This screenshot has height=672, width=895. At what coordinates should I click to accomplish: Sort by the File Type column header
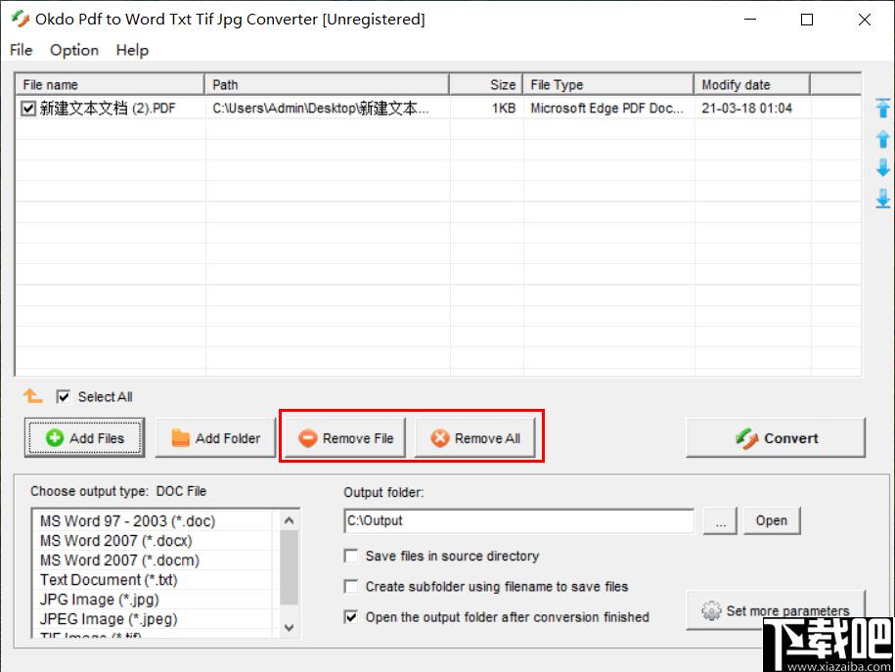[x=608, y=84]
